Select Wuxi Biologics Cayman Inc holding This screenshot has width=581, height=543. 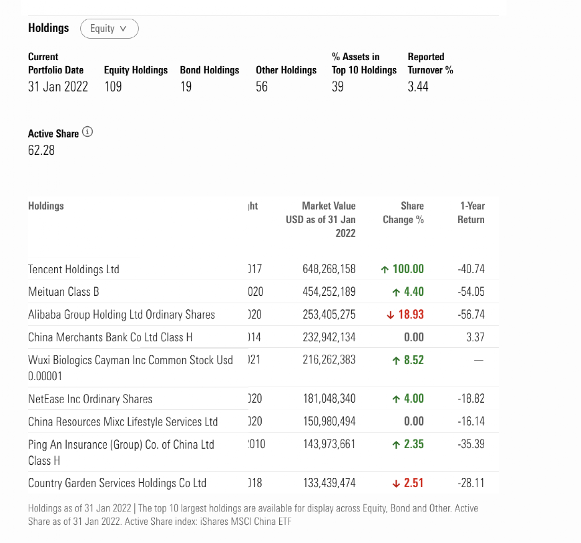coord(130,368)
